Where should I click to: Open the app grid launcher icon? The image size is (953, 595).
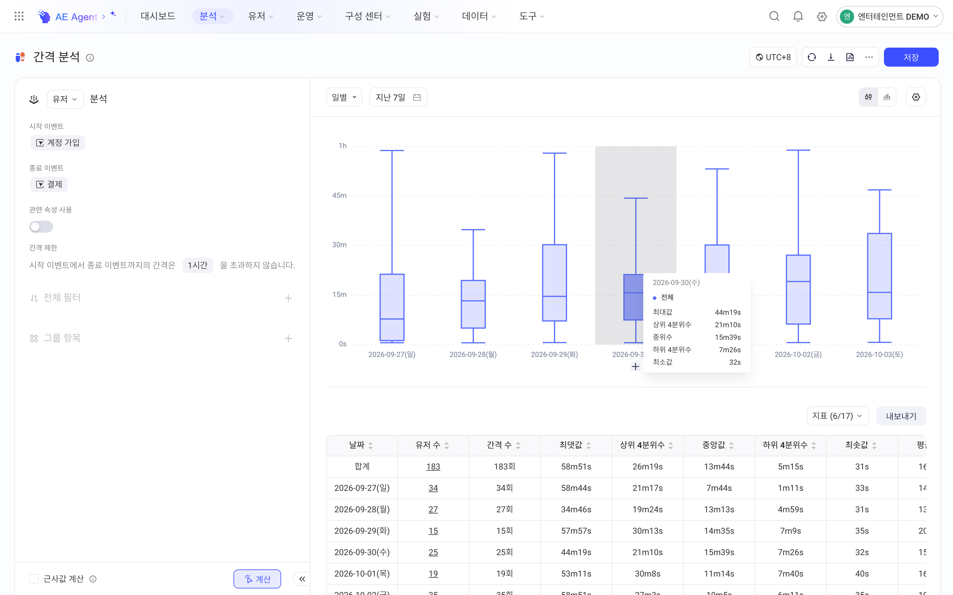click(19, 16)
